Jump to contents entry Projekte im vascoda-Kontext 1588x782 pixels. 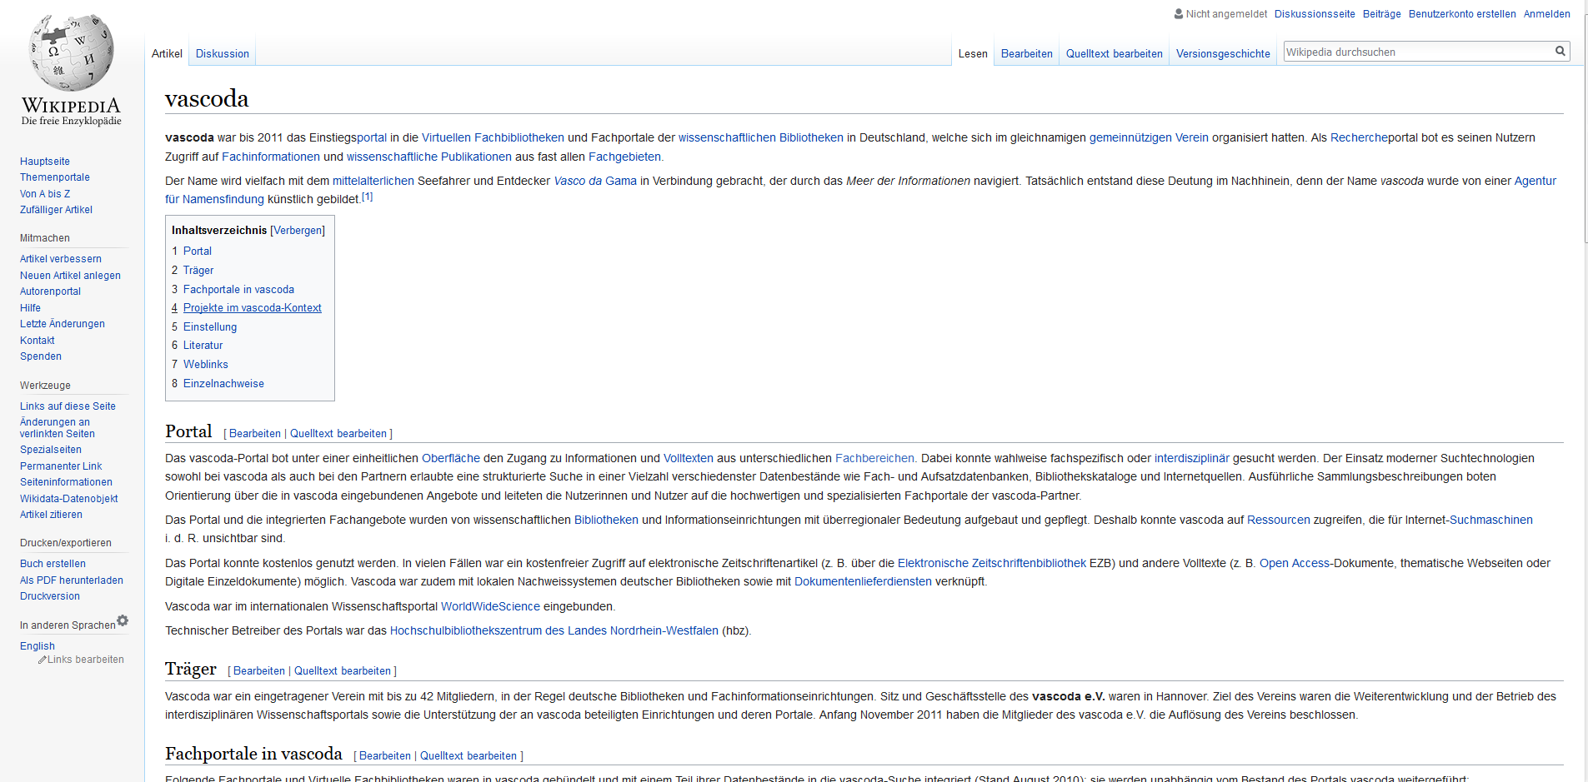(x=247, y=308)
